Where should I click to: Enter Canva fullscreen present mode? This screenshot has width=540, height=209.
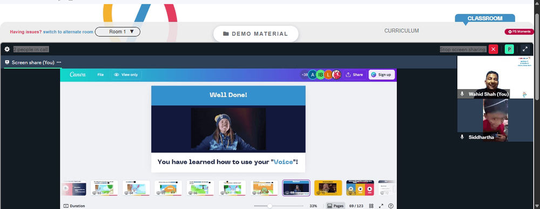tap(381, 206)
